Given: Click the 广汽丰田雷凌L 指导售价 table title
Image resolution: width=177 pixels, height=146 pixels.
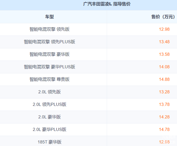Looking at the screenshot, I should click(107, 4).
